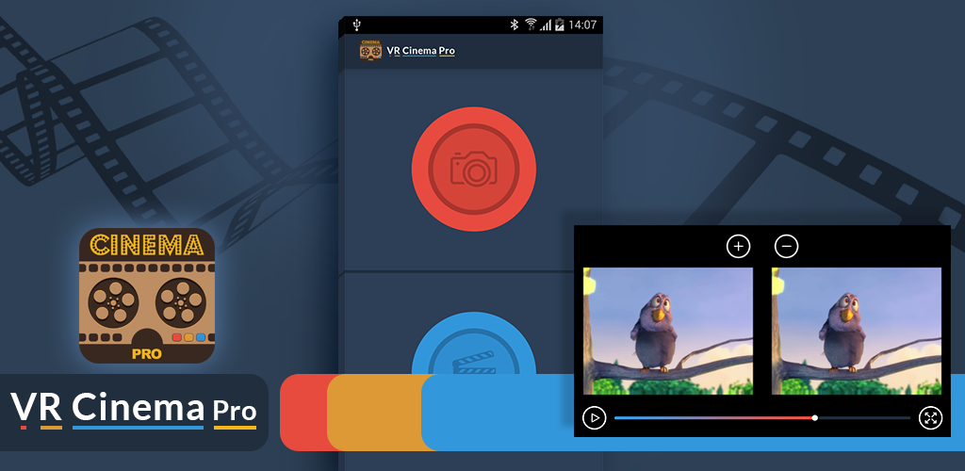The height and width of the screenshot is (471, 965).
Task: Tap the blue clapperboard video button
Action: click(474, 343)
